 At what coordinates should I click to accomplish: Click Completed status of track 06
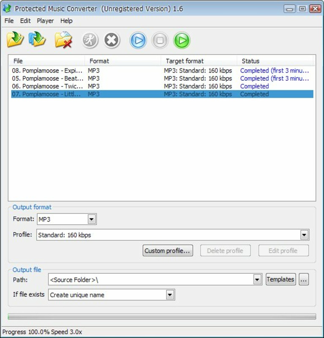254,86
